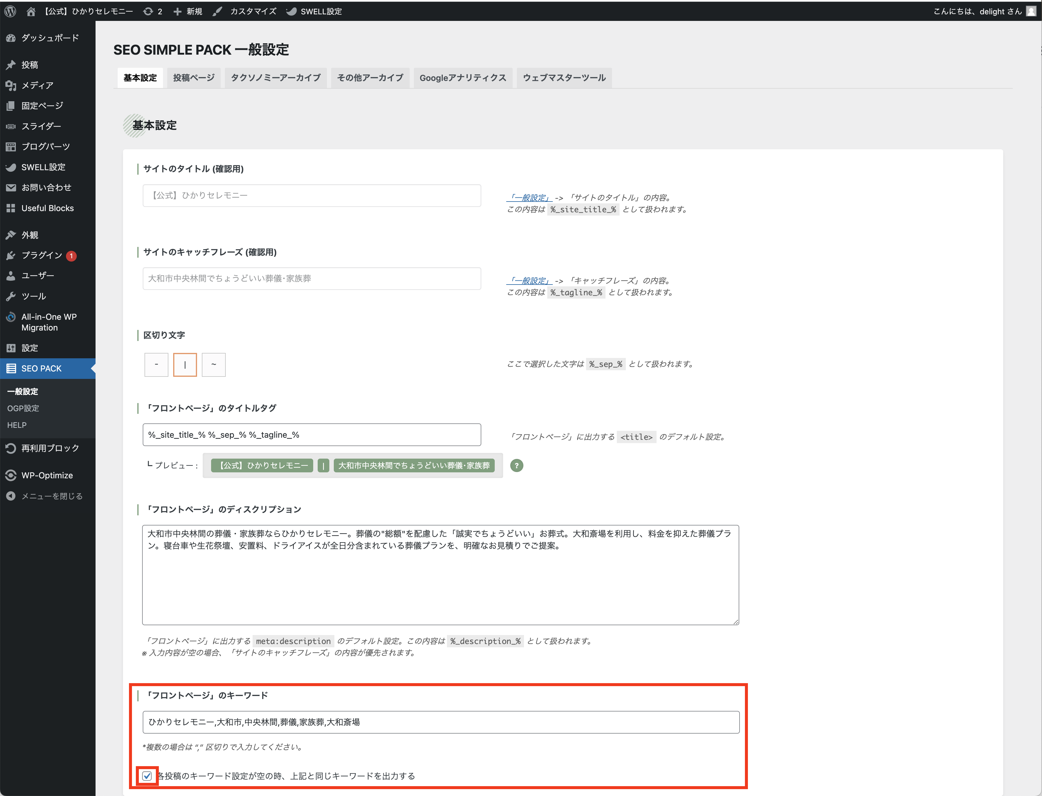Switch to the 投稿ページ tab

point(194,78)
